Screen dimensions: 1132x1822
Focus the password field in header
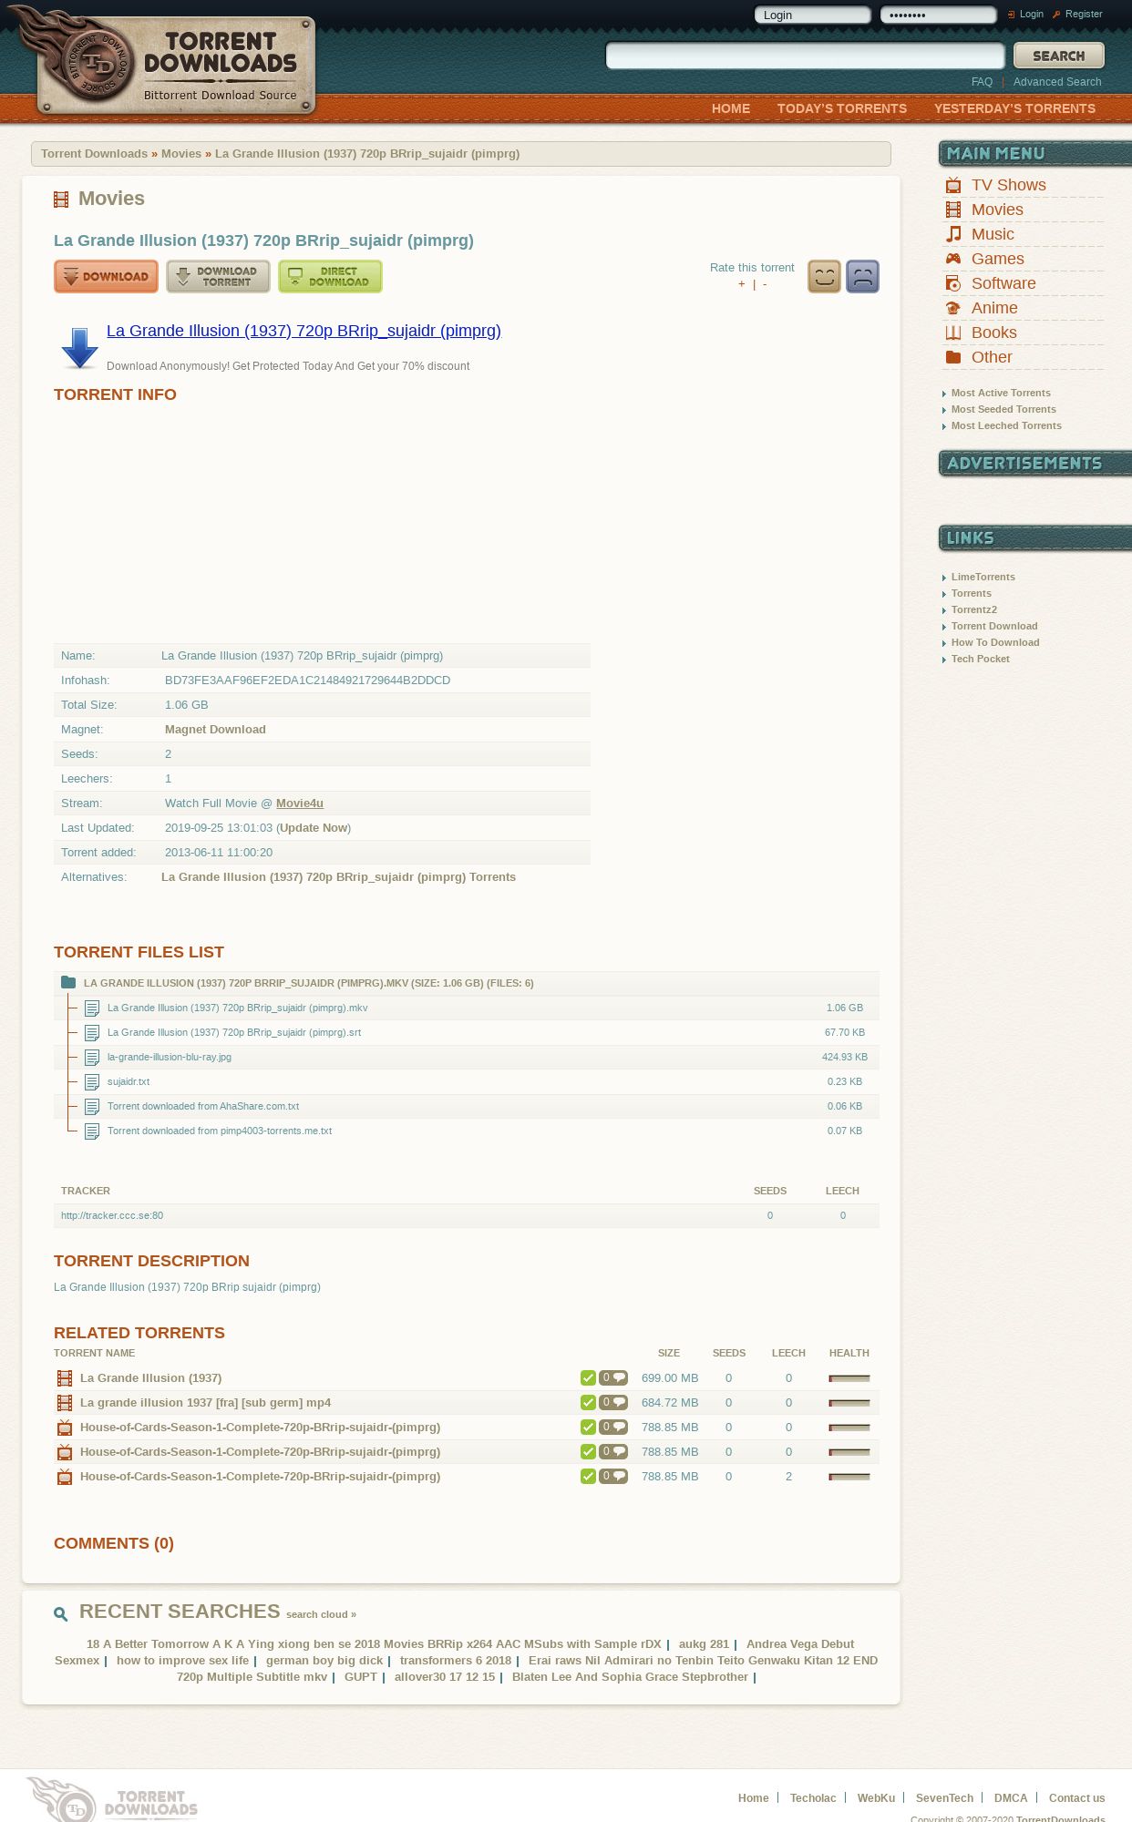[938, 15]
